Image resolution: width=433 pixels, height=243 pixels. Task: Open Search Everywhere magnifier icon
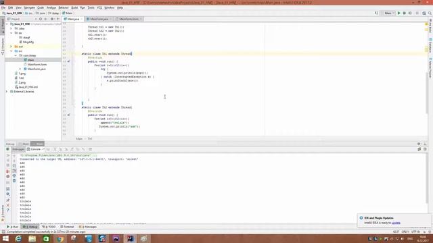point(430,13)
